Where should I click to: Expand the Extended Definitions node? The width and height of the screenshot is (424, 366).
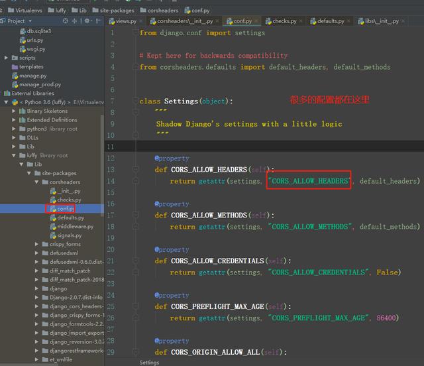(13, 119)
